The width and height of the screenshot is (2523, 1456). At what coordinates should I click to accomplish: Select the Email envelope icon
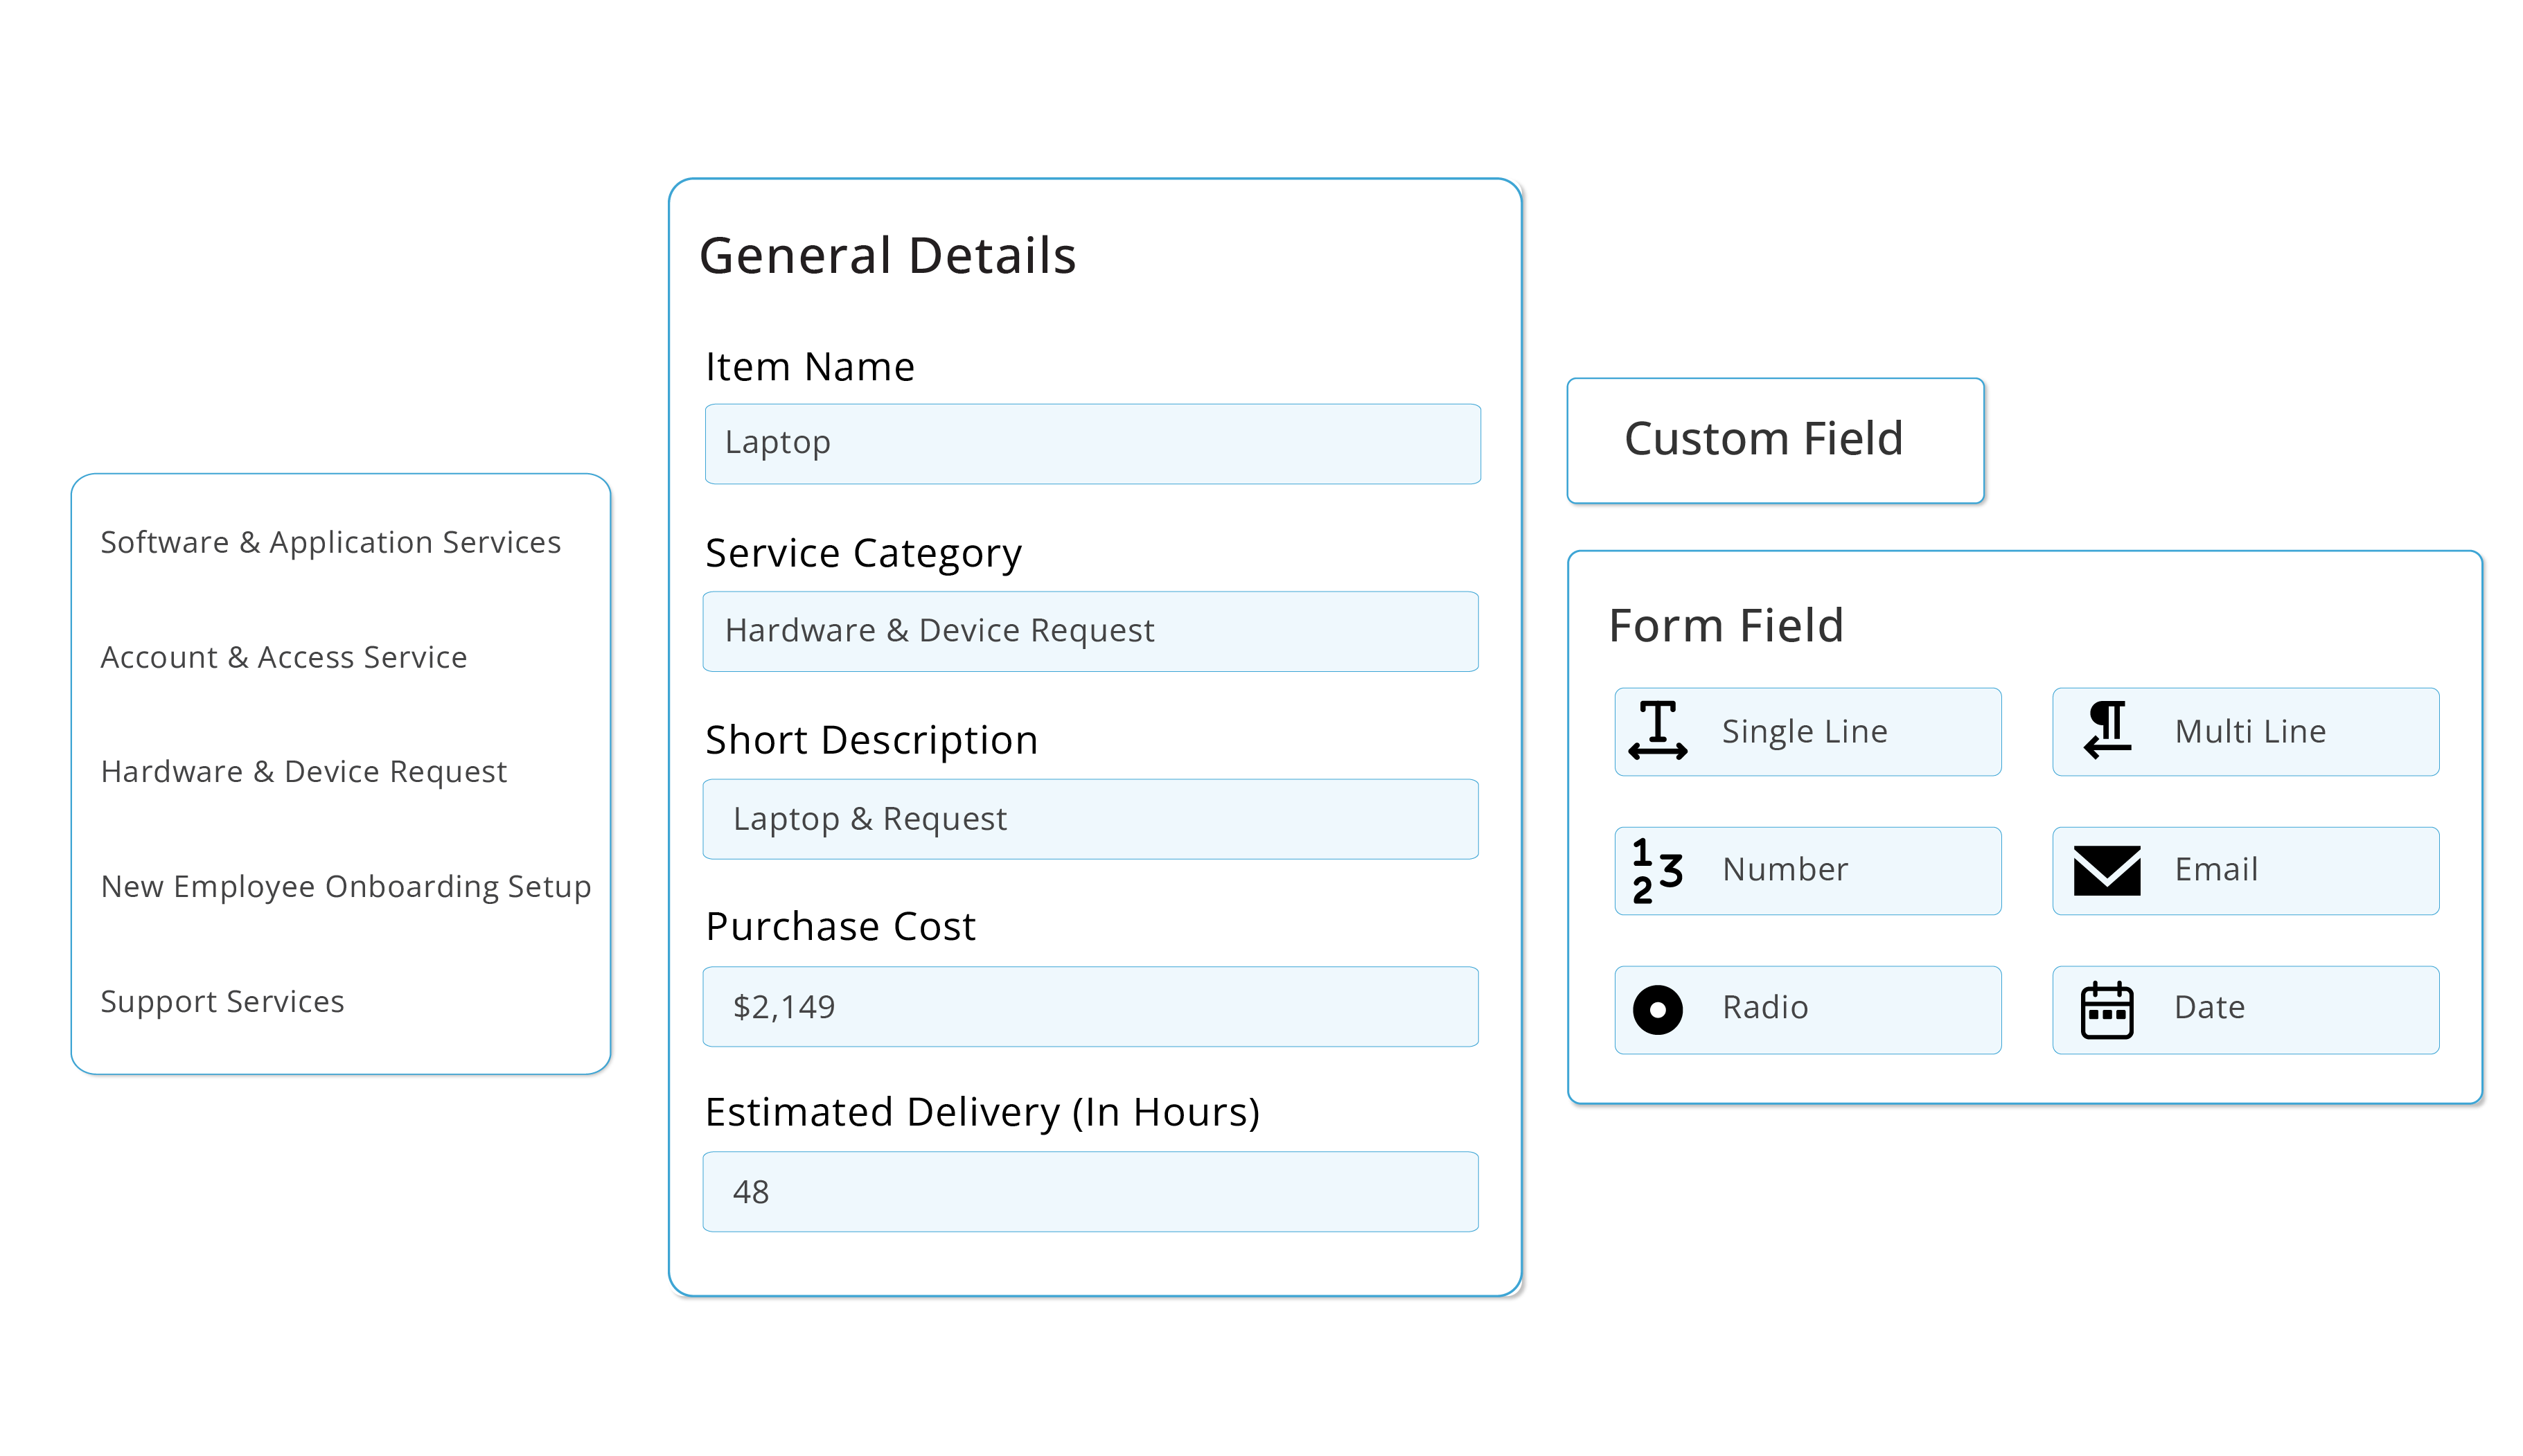[2104, 869]
